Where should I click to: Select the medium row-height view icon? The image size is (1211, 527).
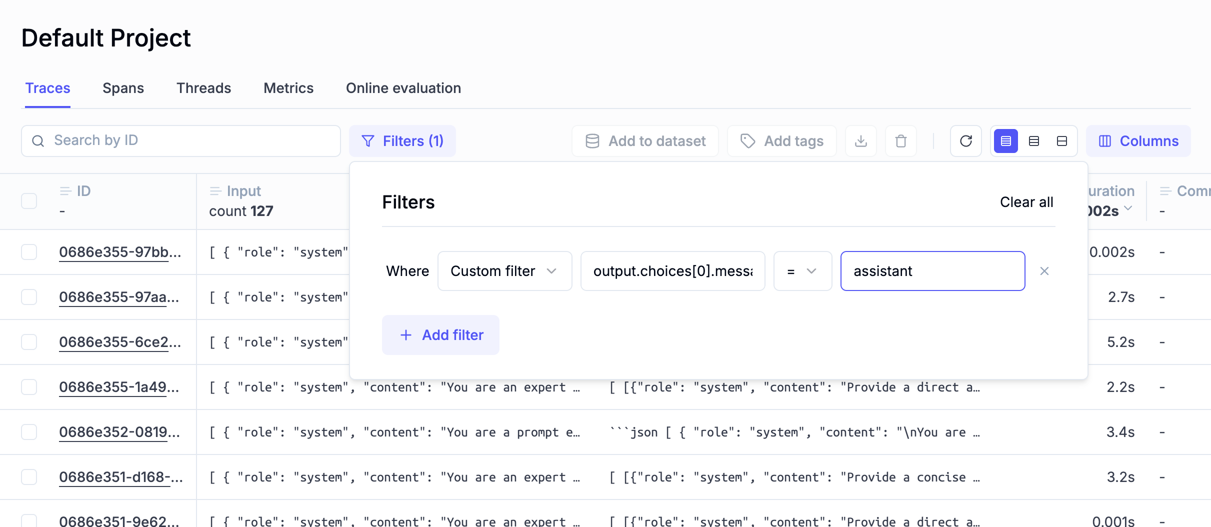click(x=1034, y=141)
